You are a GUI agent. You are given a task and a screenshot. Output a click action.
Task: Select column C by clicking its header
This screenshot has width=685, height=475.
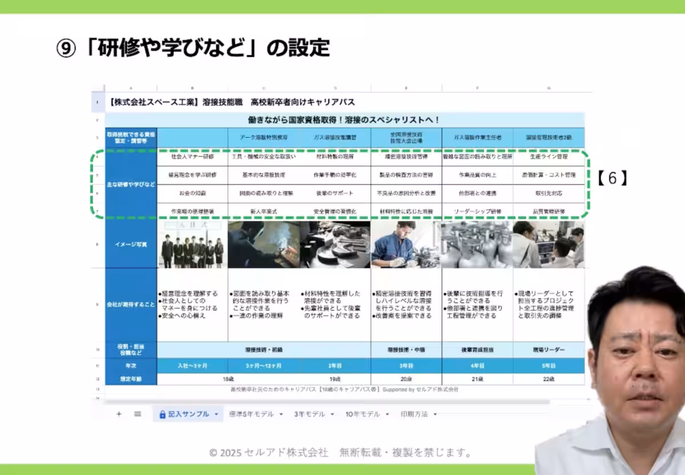(264, 88)
